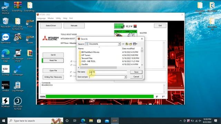This screenshot has width=221, height=124.
Task: Expand the Save as type dropdown
Action: click(x=125, y=77)
